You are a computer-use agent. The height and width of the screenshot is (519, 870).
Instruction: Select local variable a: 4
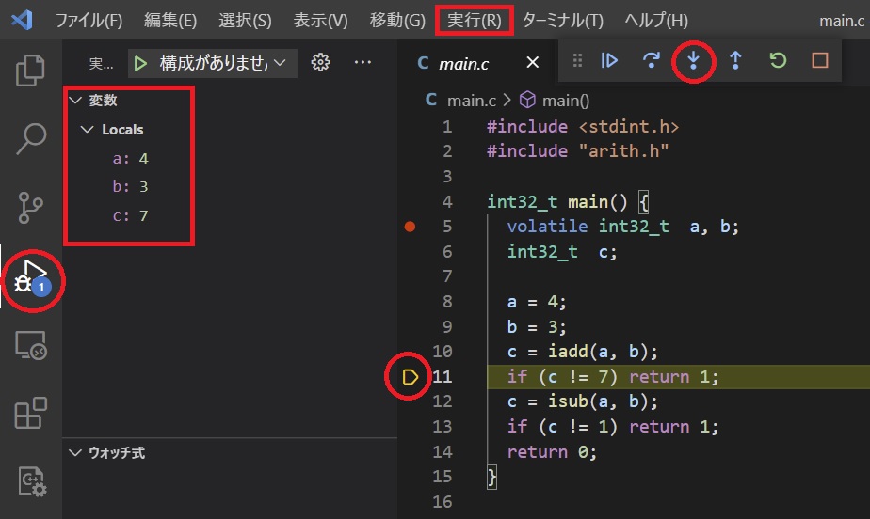pos(130,158)
